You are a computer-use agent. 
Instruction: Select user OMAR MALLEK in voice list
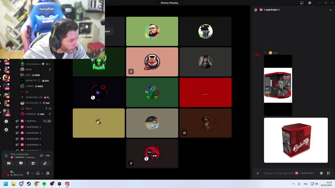point(36,97)
